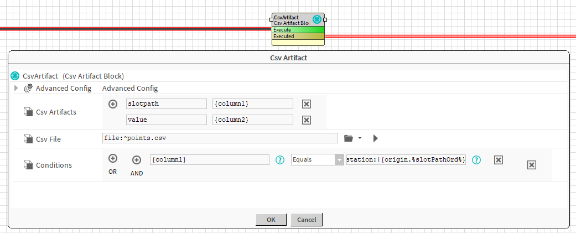Expand the Advanced Config section
Viewport: 576px width, 233px height.
pyautogui.click(x=16, y=89)
